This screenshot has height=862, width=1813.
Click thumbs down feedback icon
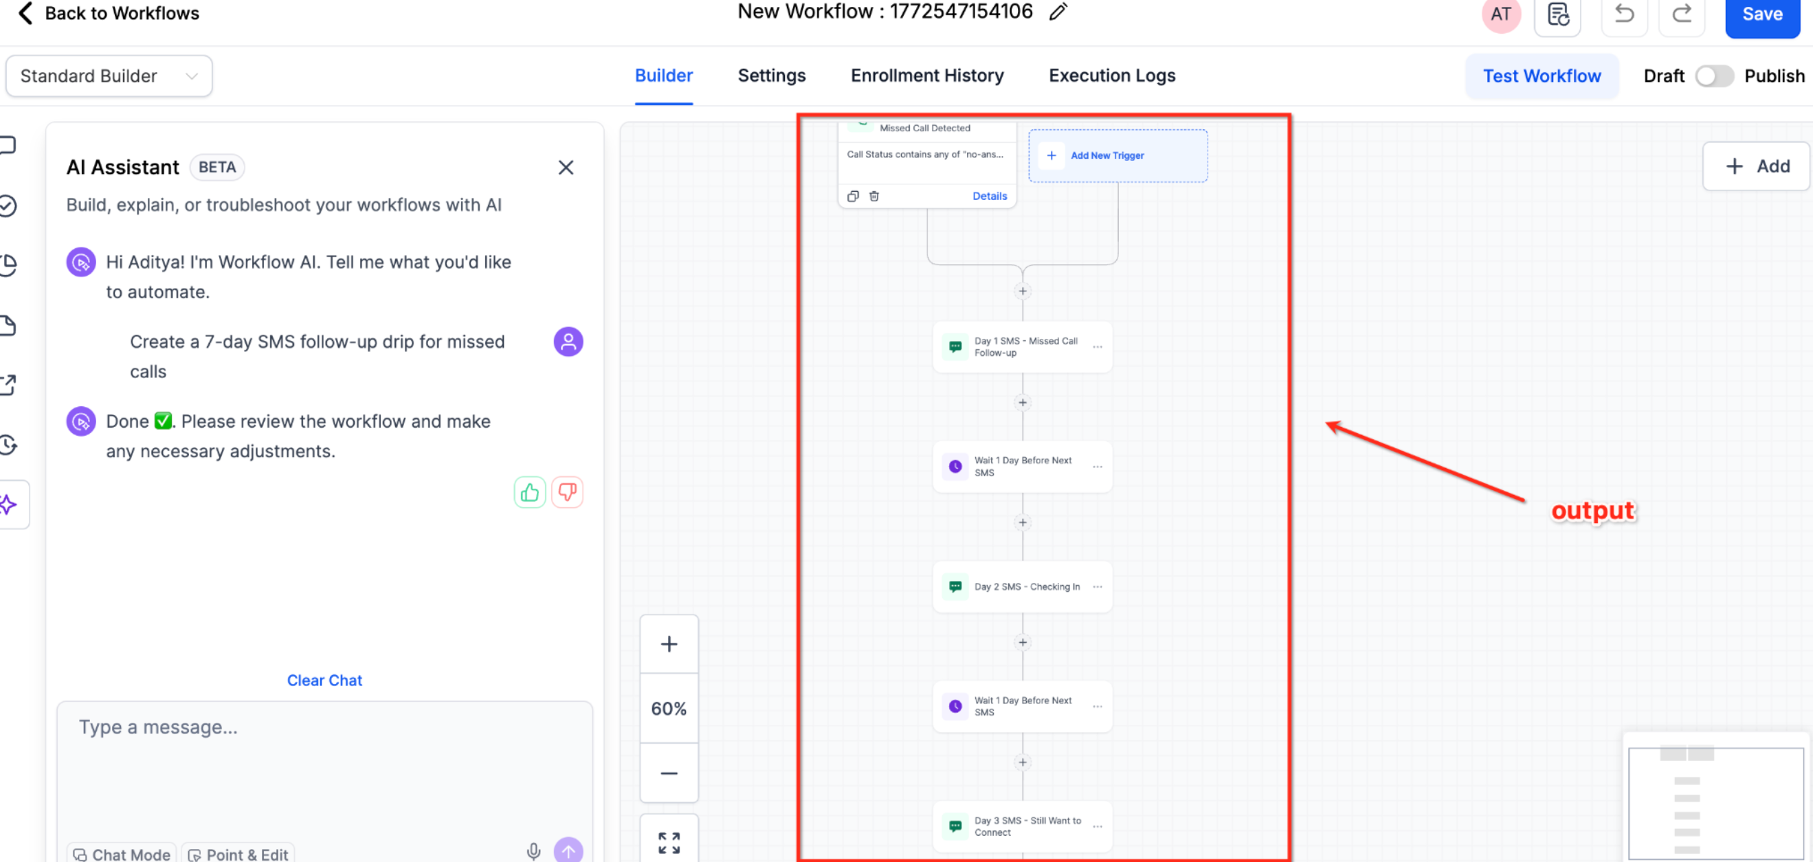point(567,493)
